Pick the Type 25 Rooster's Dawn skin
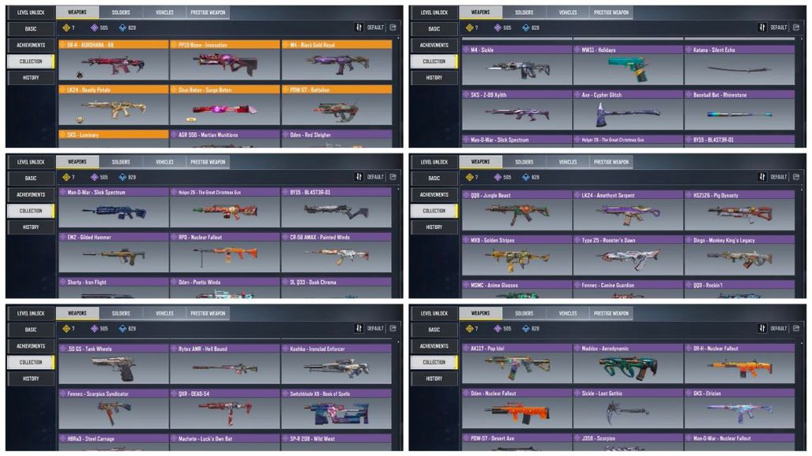Viewport: 812px width, 456px height. [628, 256]
